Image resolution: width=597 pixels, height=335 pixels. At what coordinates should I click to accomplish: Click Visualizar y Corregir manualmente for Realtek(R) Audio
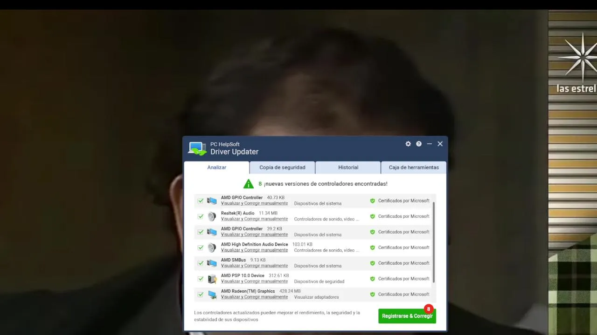254,219
